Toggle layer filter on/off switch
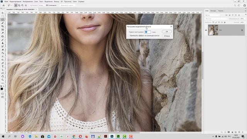Image resolution: width=247 pixels, height=139 pixels. click(245, 15)
